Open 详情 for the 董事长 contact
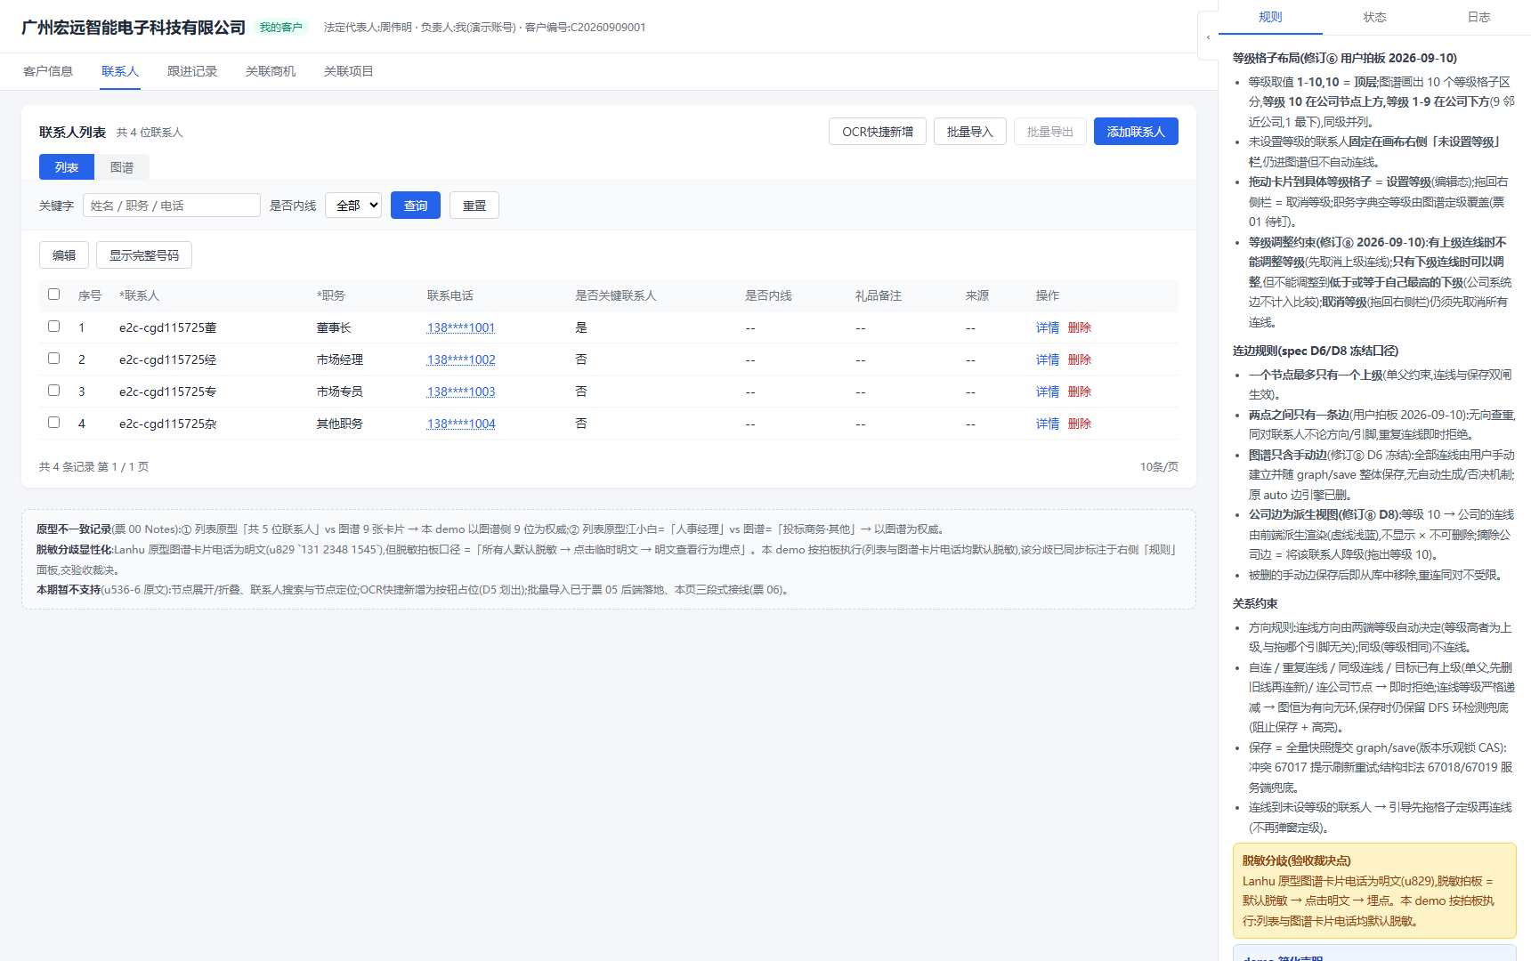Image resolution: width=1531 pixels, height=961 pixels. coord(1048,327)
